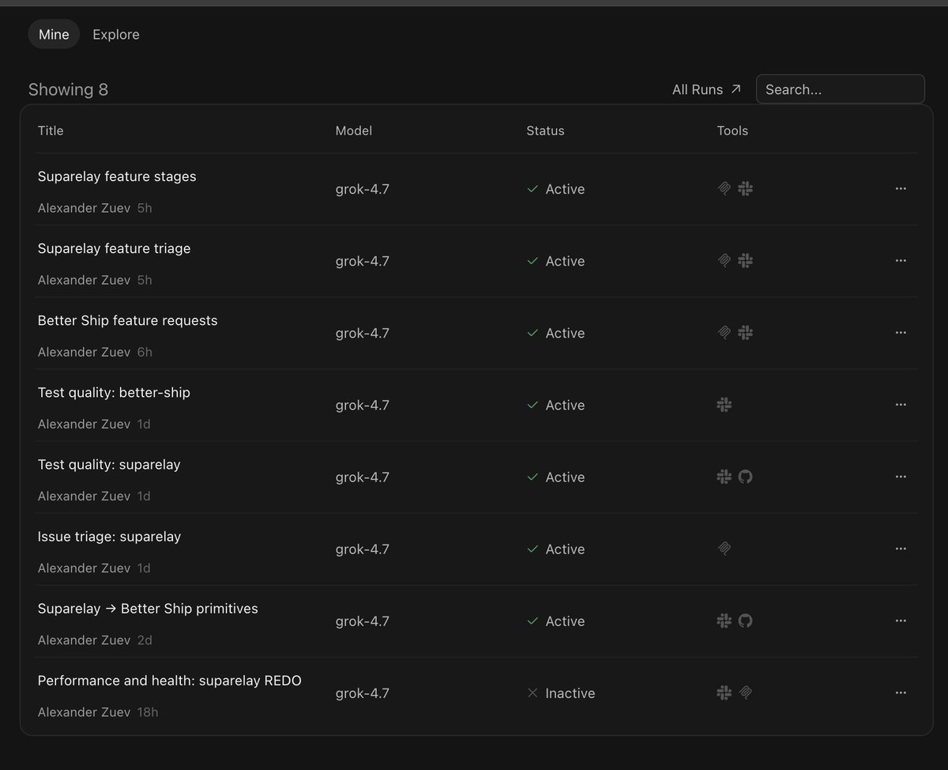Open the Better Ship feature requests entry

click(x=128, y=320)
